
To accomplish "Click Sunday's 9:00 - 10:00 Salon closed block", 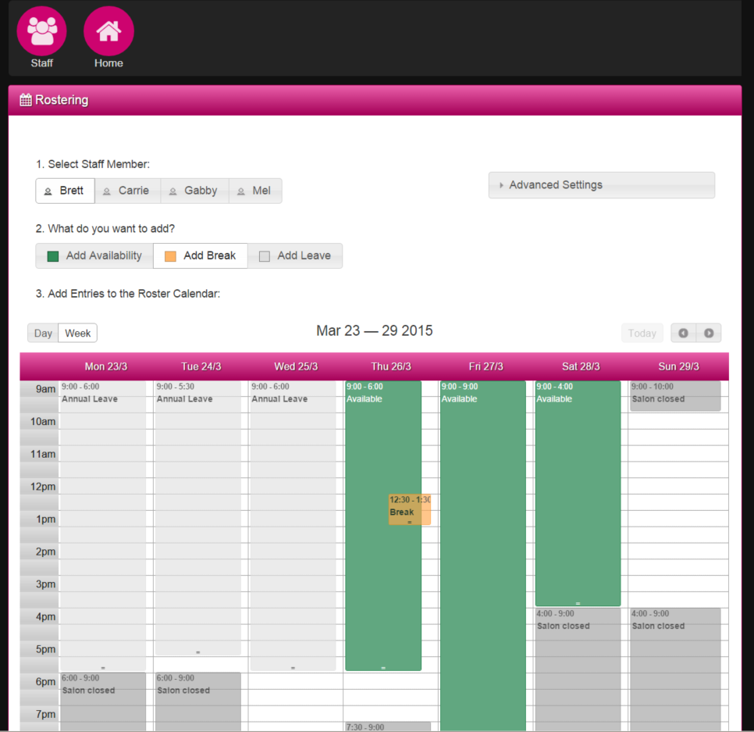I will [x=676, y=396].
